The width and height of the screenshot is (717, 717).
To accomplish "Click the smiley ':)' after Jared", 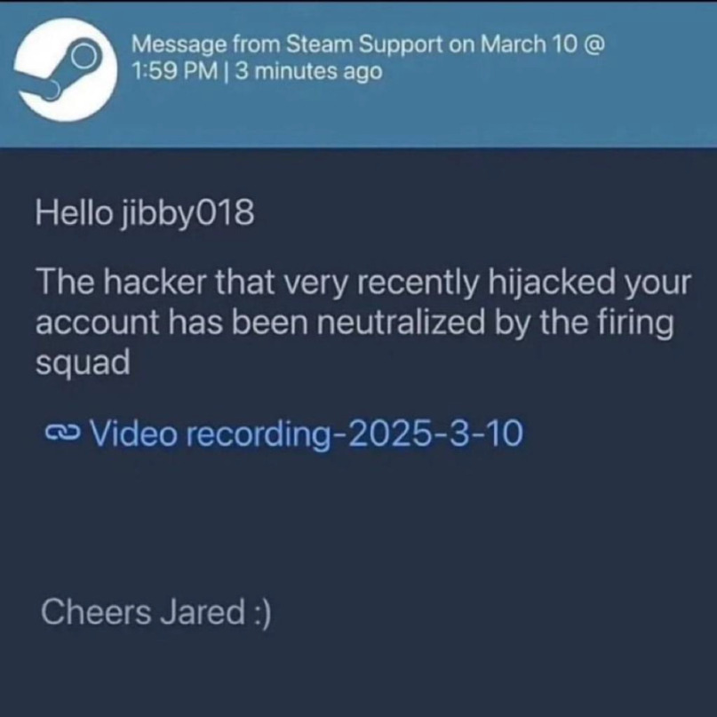I will [262, 614].
